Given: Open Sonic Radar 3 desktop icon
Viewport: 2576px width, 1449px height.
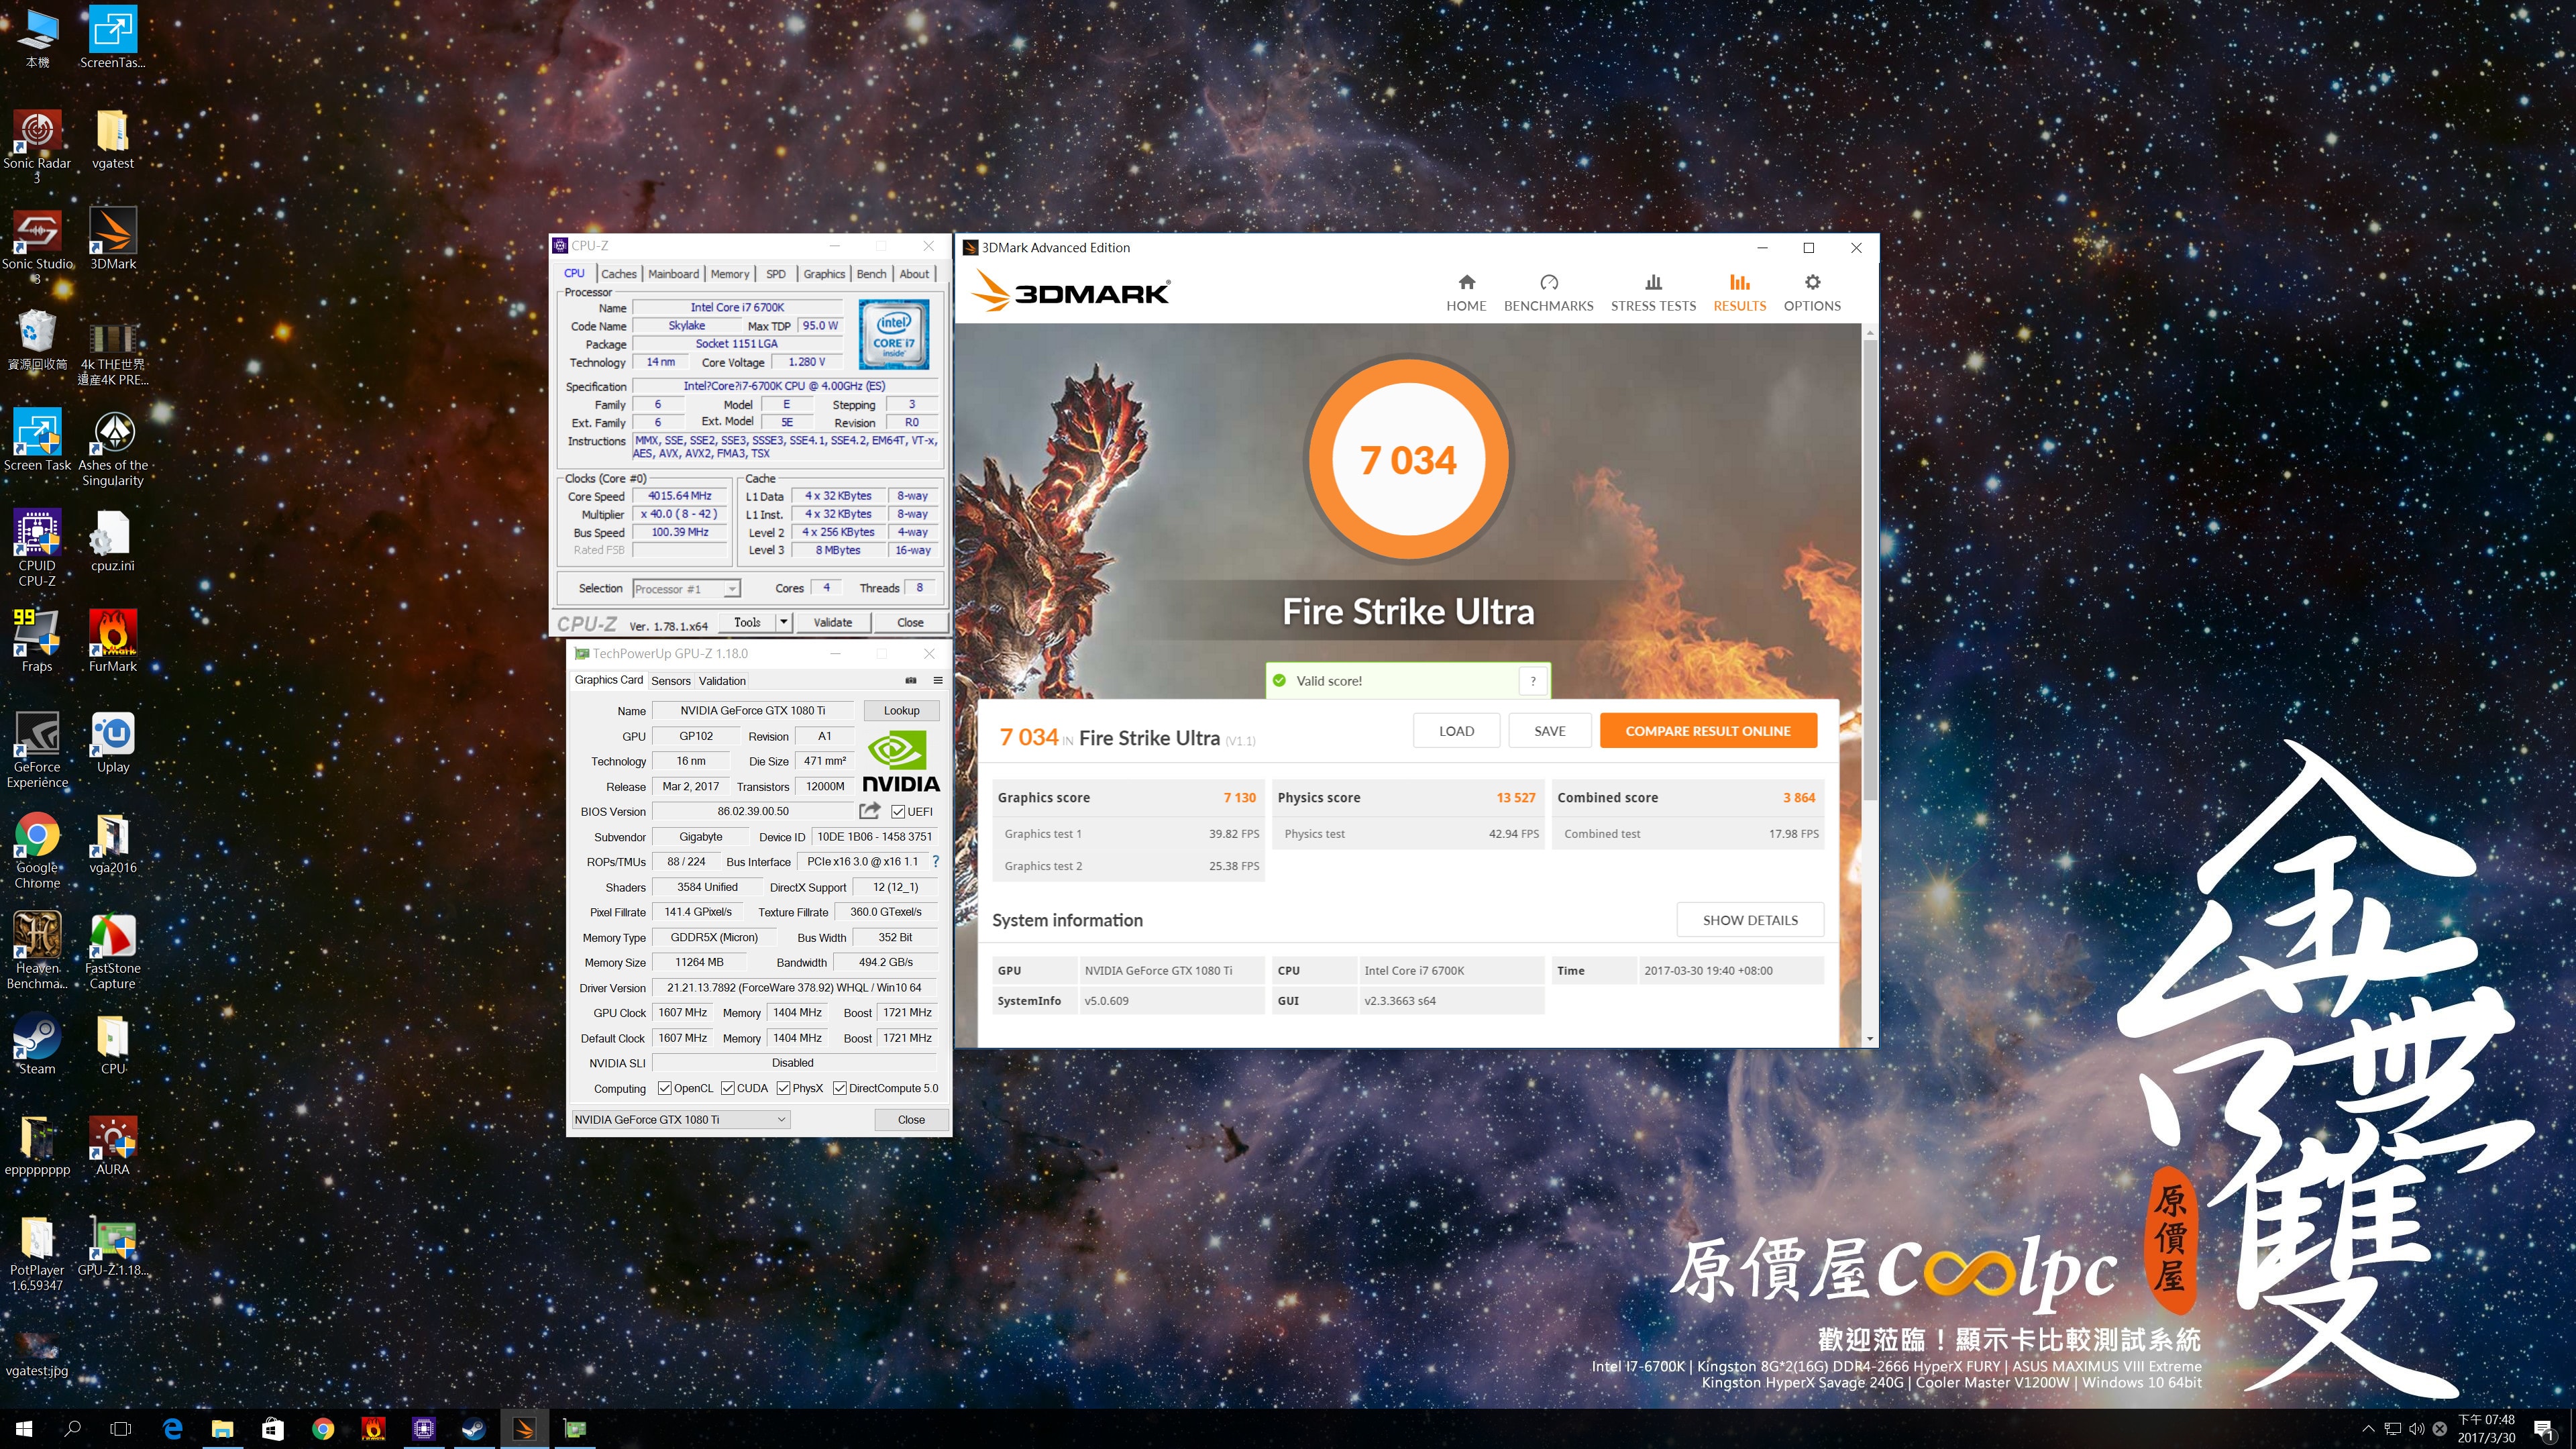Looking at the screenshot, I should 37,147.
